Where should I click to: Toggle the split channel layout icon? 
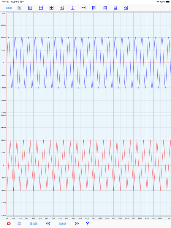41,8
